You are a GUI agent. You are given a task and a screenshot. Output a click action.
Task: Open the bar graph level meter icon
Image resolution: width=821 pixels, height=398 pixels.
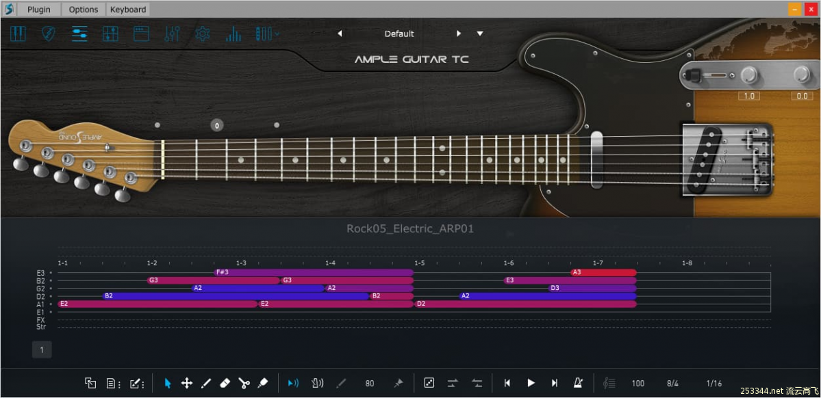[x=233, y=34]
